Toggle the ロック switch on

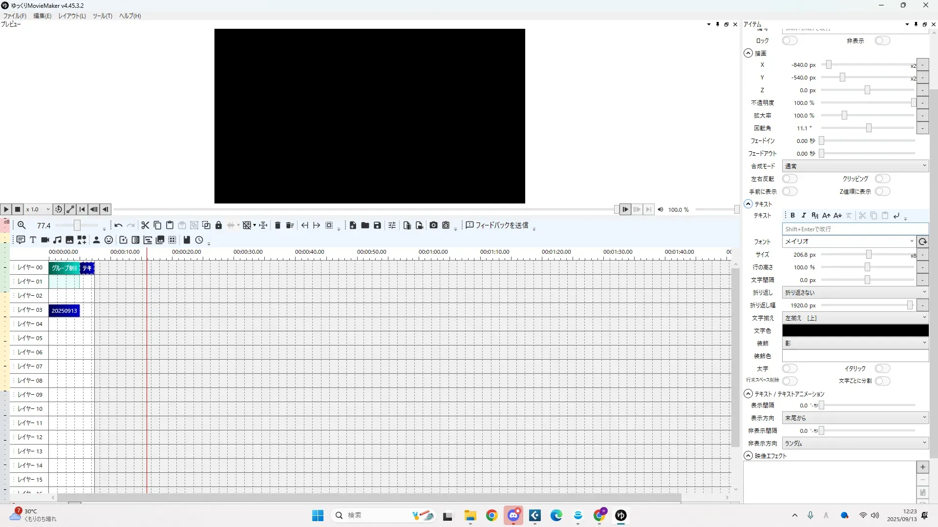[789, 41]
